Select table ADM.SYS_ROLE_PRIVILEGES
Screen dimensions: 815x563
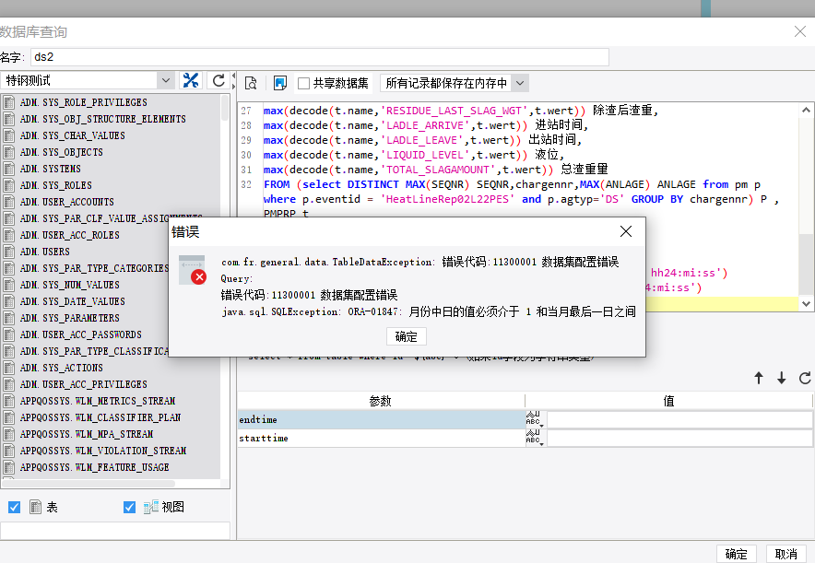83,102
